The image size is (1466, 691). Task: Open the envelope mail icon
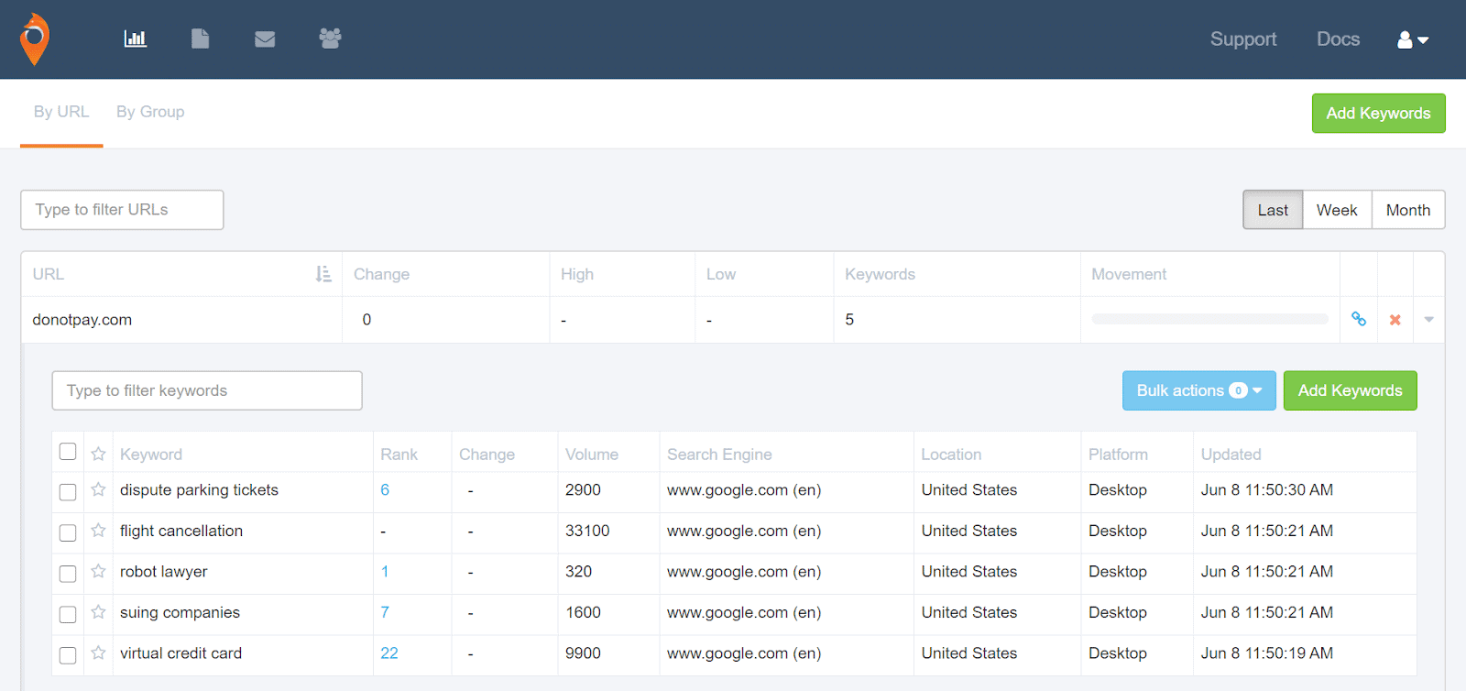(265, 38)
